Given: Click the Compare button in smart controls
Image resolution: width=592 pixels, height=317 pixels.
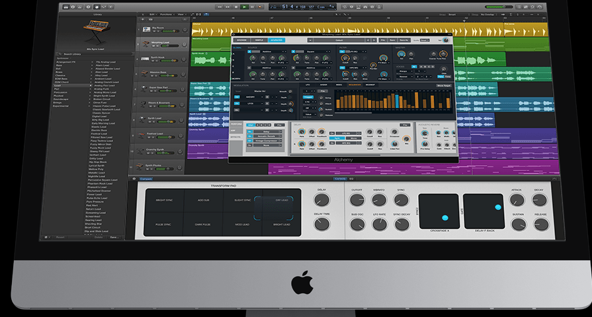Looking at the screenshot, I should point(146,178).
